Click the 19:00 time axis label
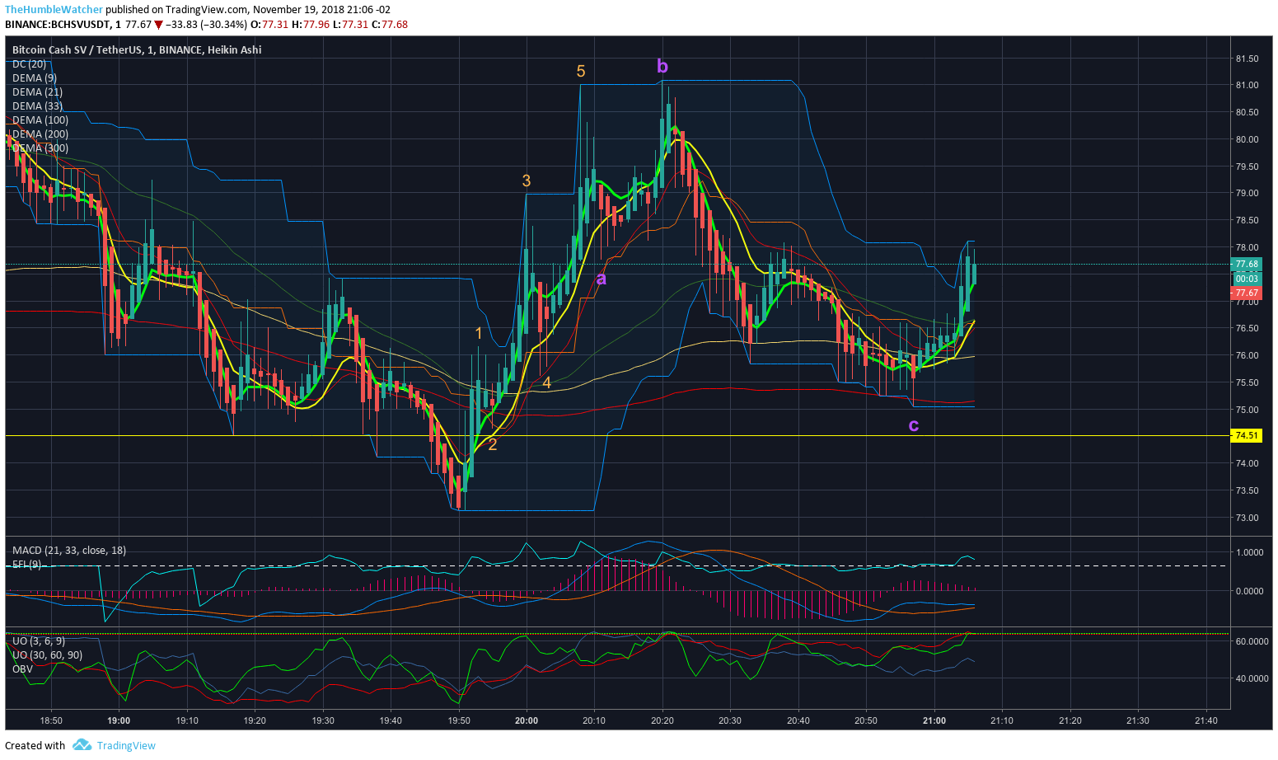This screenshot has height=760, width=1278. (x=119, y=720)
